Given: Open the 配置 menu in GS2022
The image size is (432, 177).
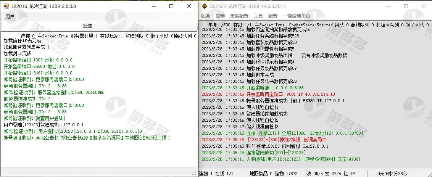Looking at the screenshot, I should [x=273, y=16].
